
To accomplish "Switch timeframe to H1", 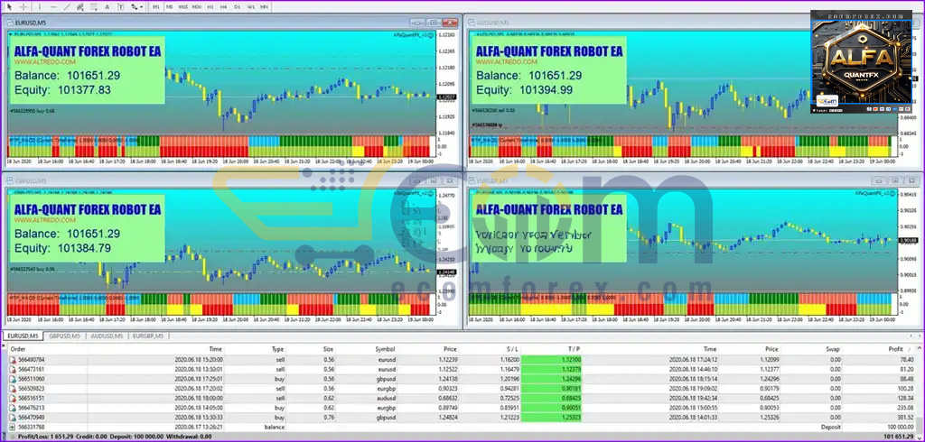I will coord(210,7).
